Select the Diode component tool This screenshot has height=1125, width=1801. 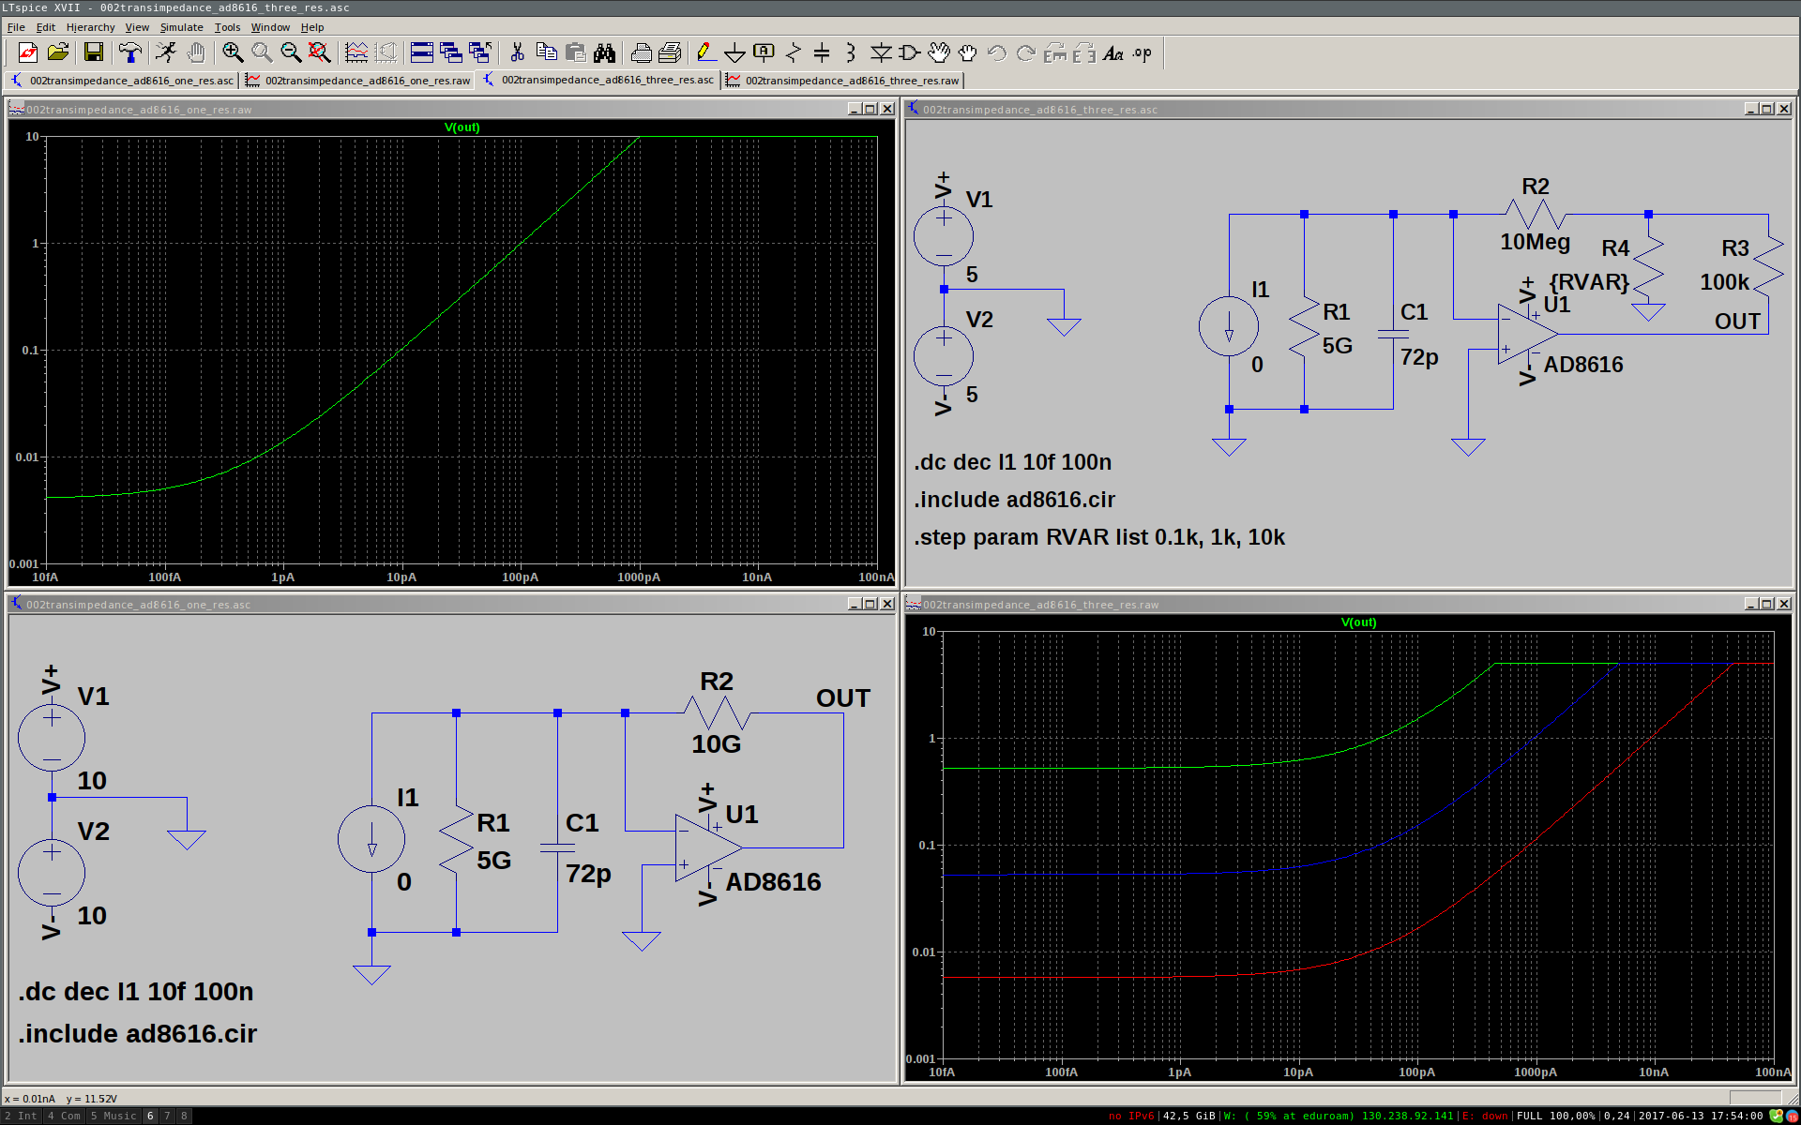881,53
